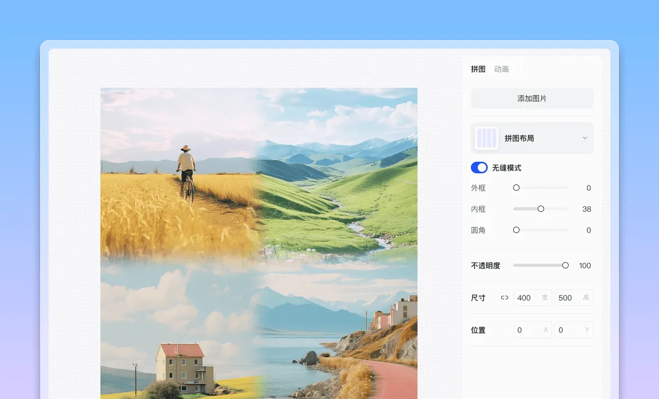Click the 添加图片 button
659x399 pixels.
532,98
